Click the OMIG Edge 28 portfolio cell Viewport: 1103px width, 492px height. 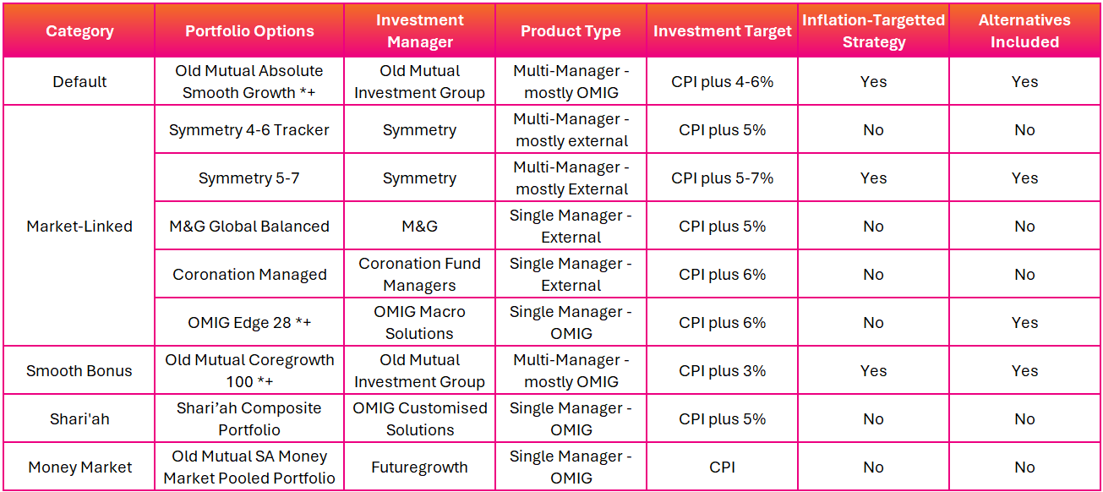(249, 323)
